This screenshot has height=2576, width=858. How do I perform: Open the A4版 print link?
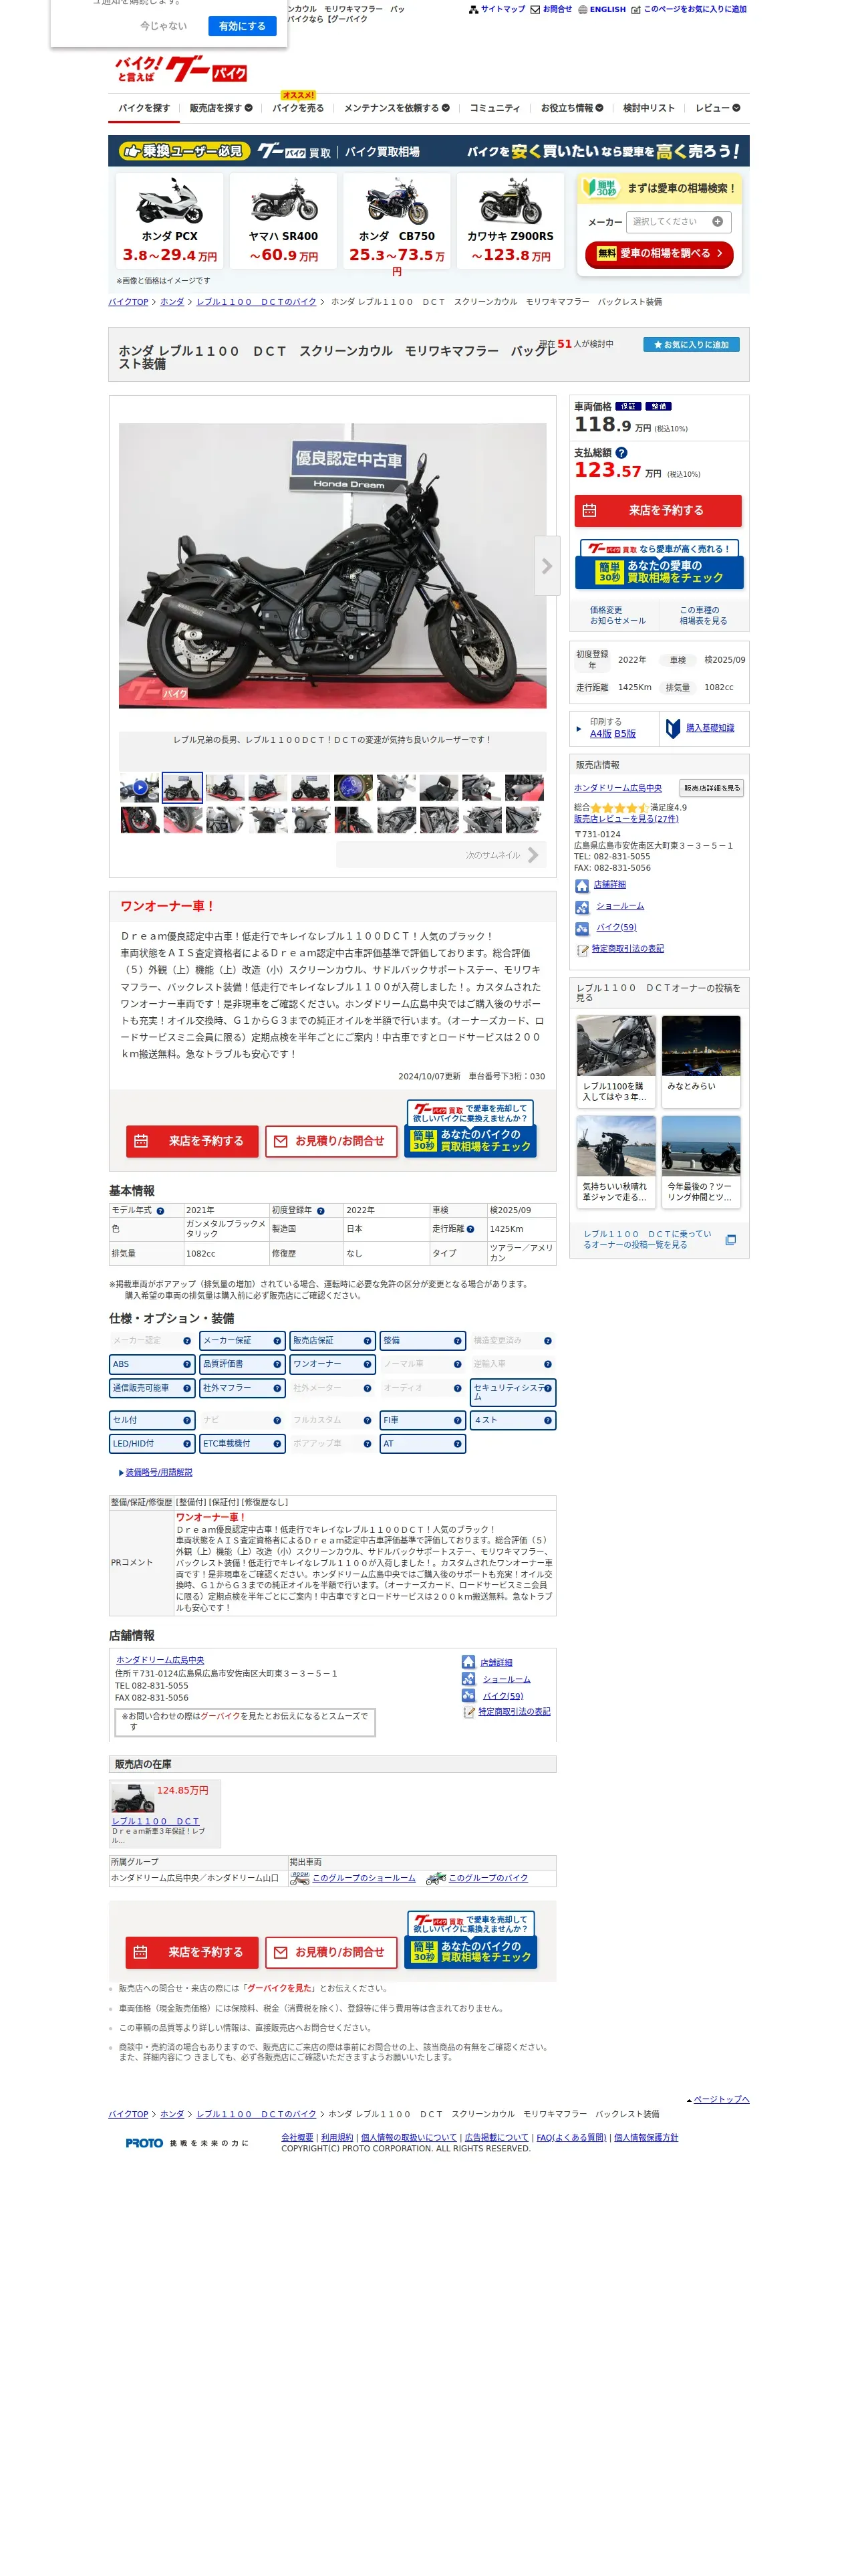click(x=600, y=734)
